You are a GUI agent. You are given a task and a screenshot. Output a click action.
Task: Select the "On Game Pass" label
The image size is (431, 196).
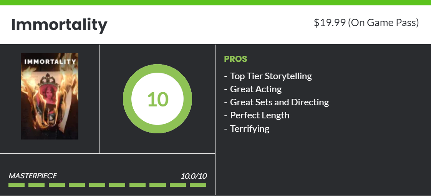pyautogui.click(x=384, y=23)
